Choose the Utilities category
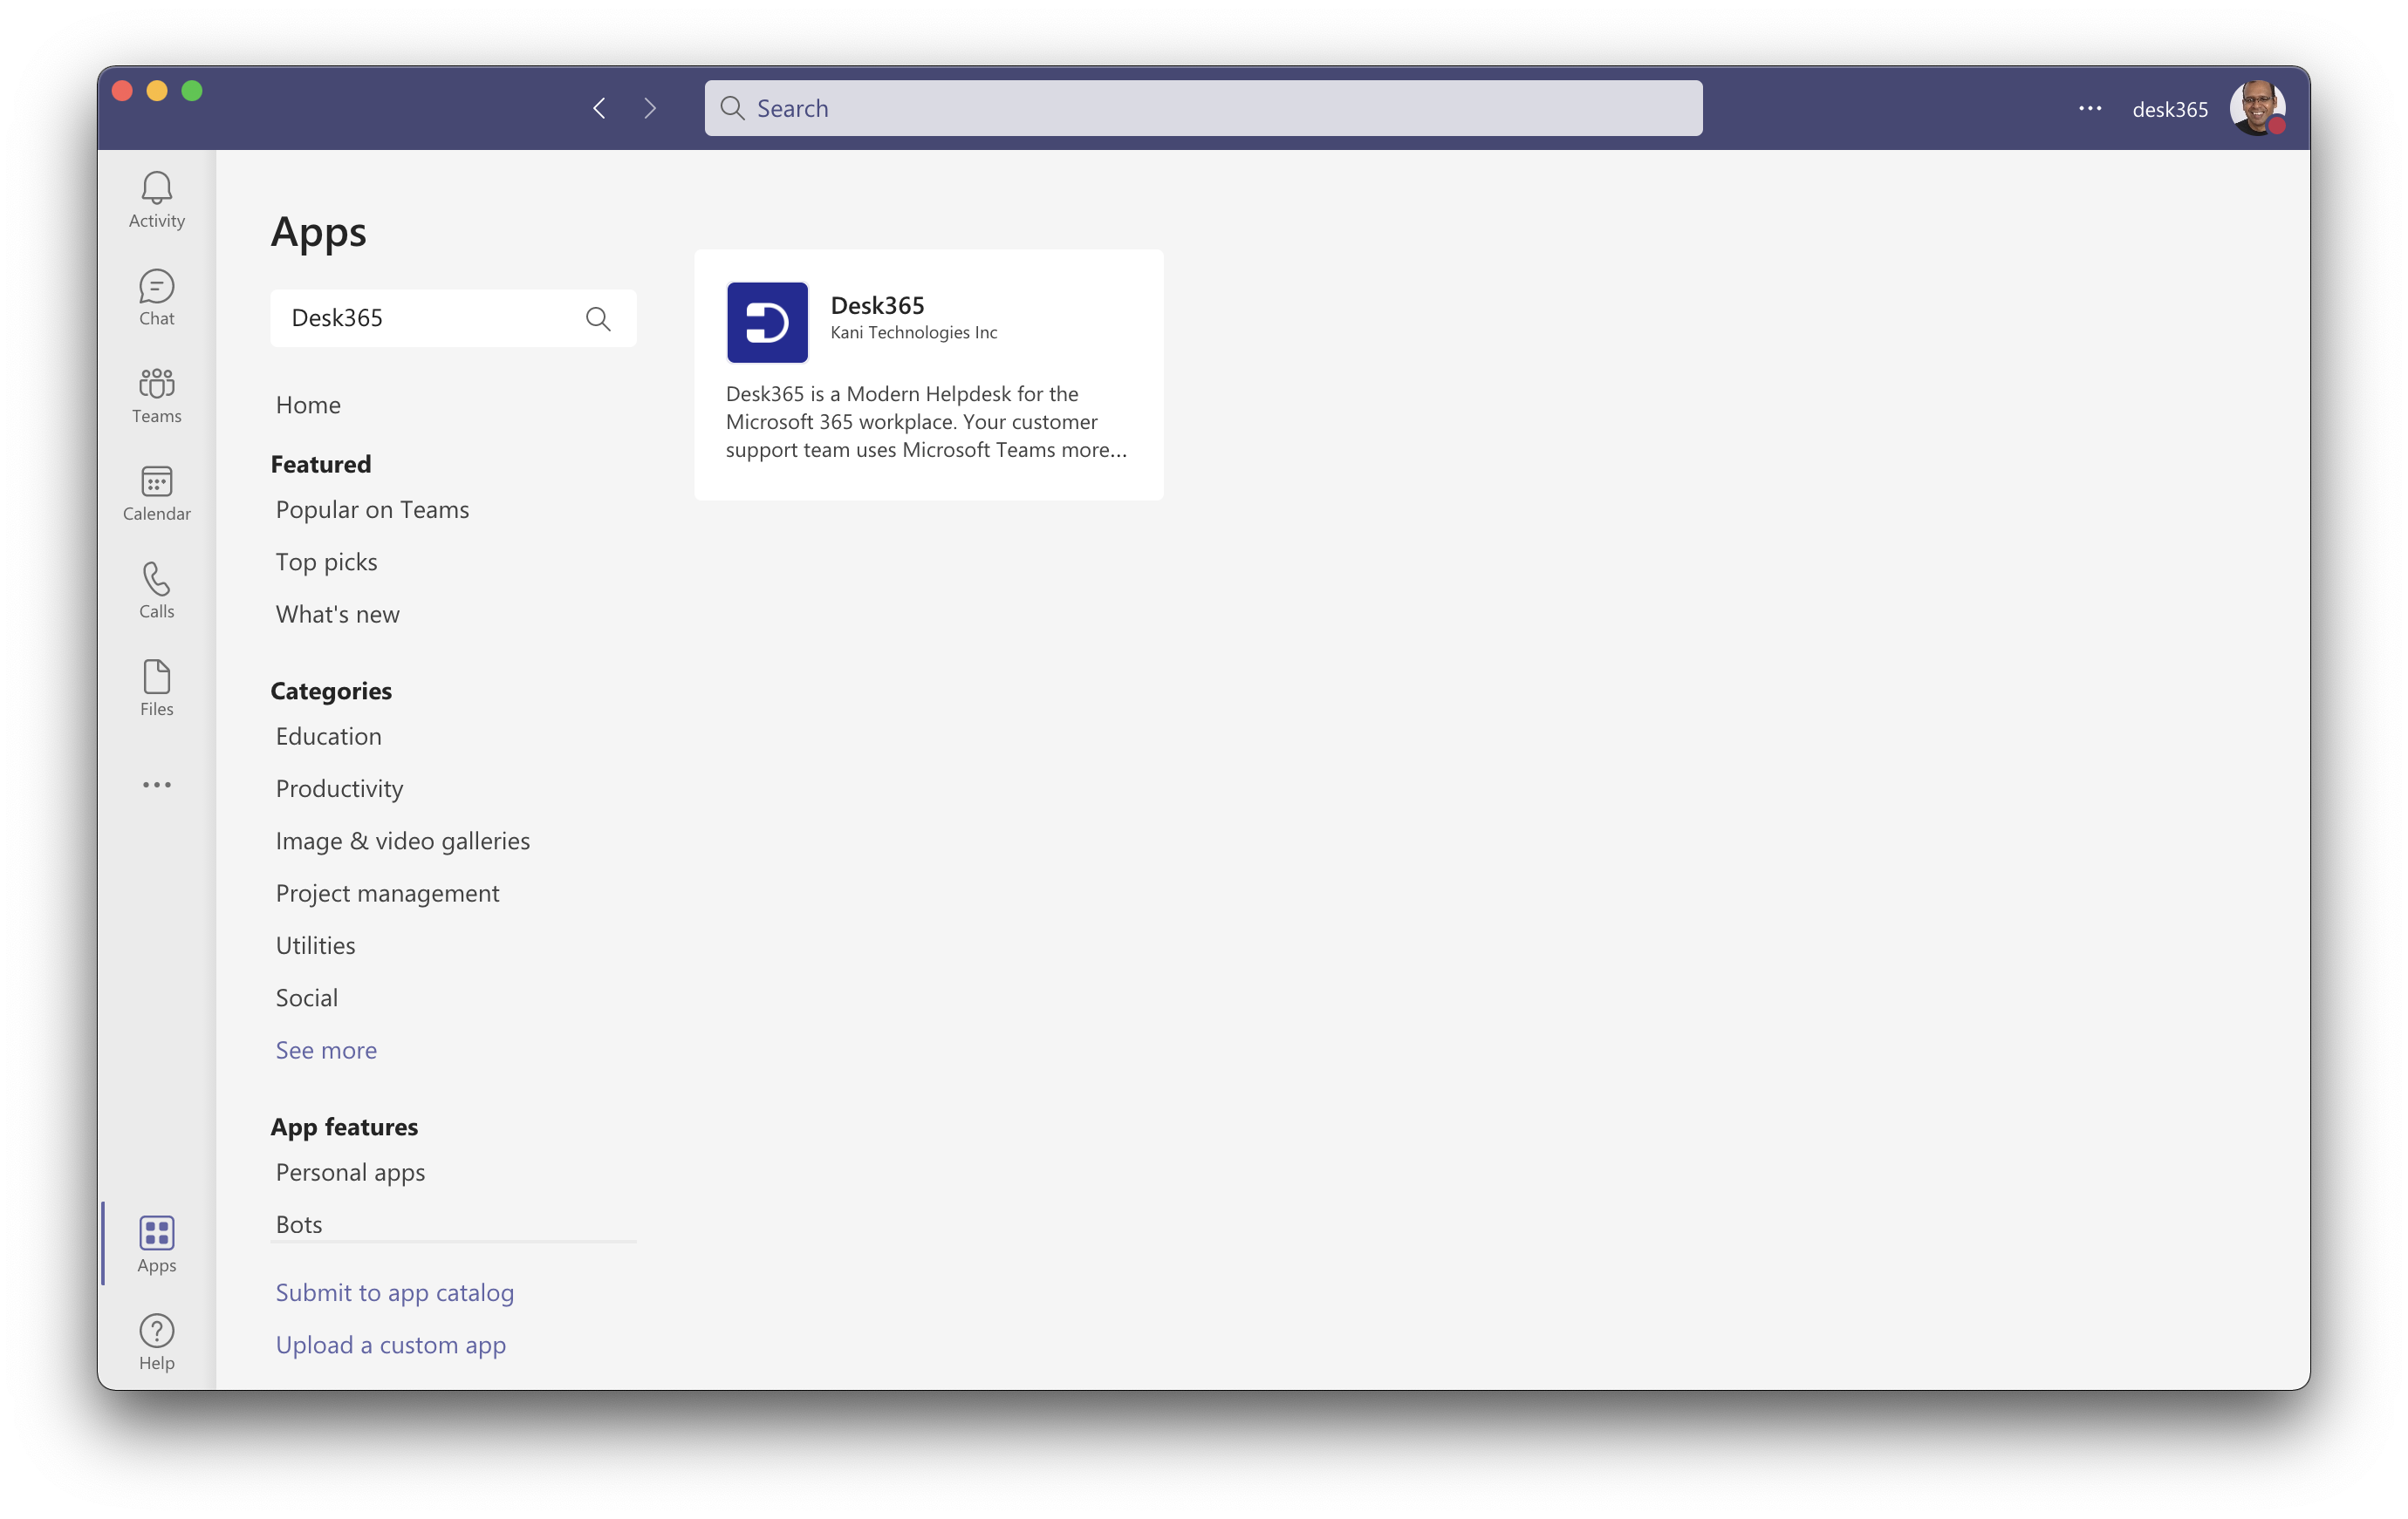The image size is (2408, 1519). click(315, 945)
